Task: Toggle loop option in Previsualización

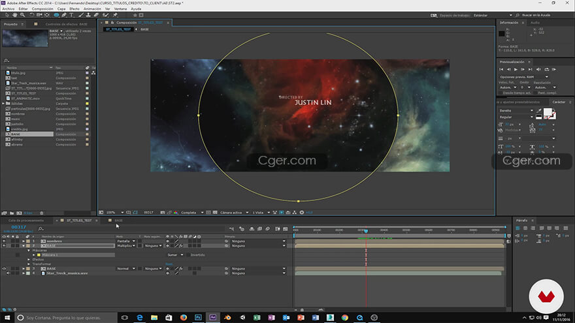Action: click(x=546, y=69)
